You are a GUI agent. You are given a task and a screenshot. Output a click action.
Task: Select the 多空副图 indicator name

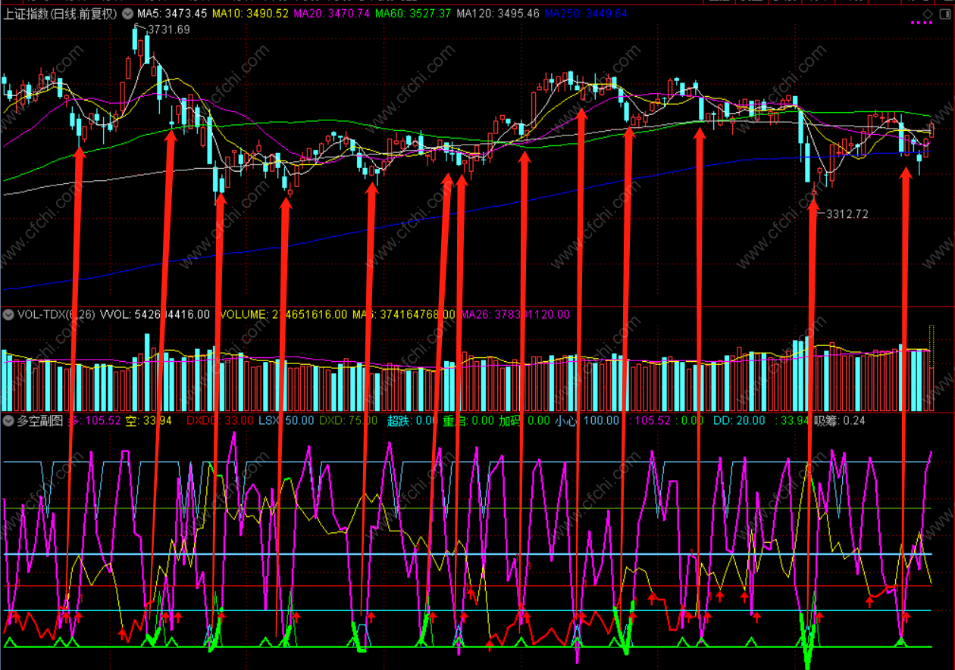(40, 420)
